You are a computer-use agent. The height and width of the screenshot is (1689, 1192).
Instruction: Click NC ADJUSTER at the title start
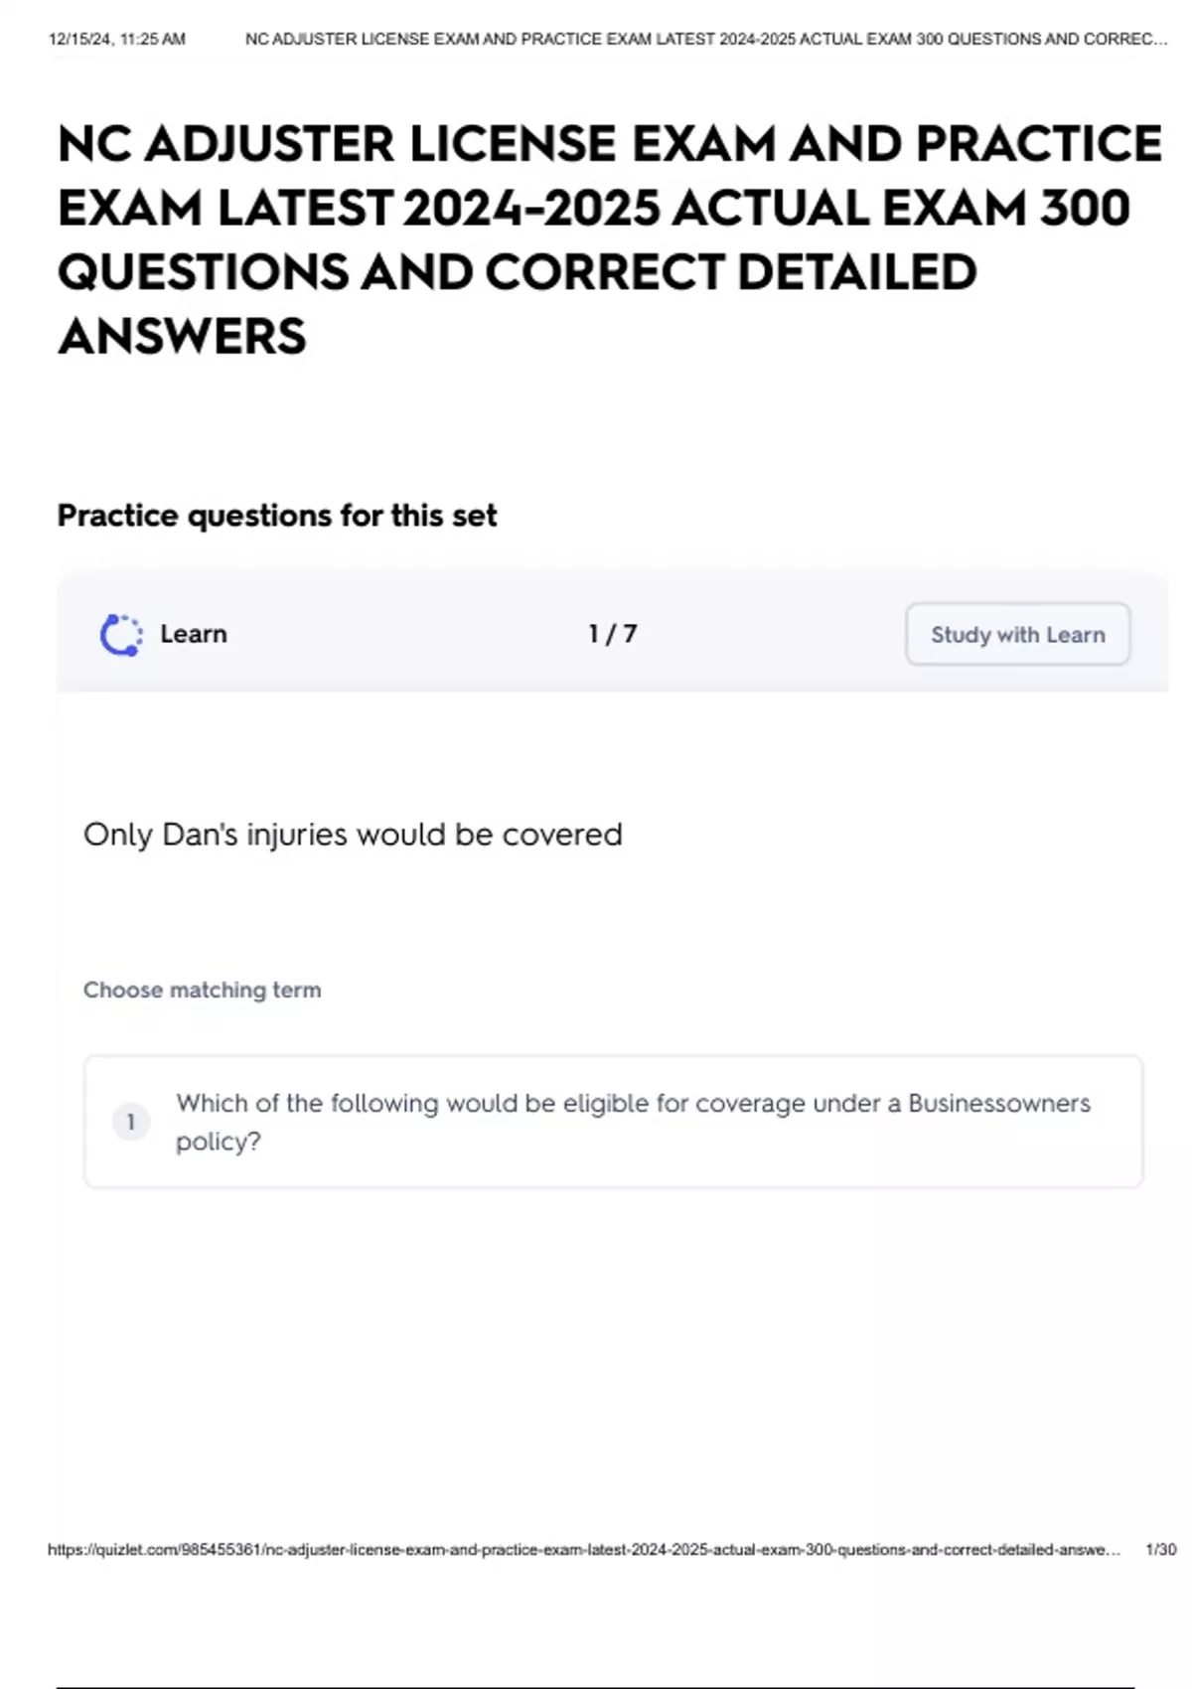pyautogui.click(x=226, y=144)
